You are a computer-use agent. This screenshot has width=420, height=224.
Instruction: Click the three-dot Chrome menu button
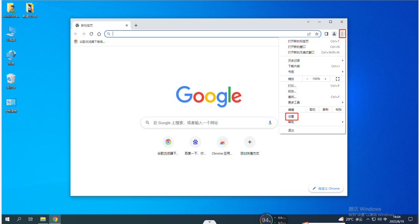point(342,34)
